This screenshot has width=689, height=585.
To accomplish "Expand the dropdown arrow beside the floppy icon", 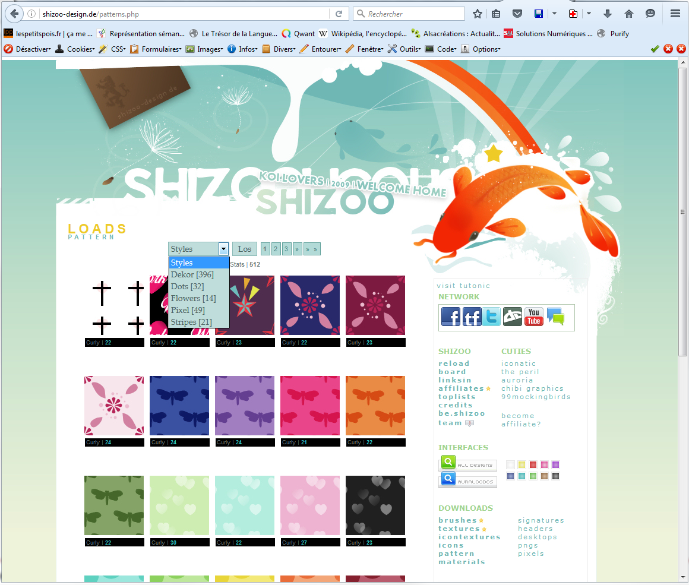I will [555, 14].
